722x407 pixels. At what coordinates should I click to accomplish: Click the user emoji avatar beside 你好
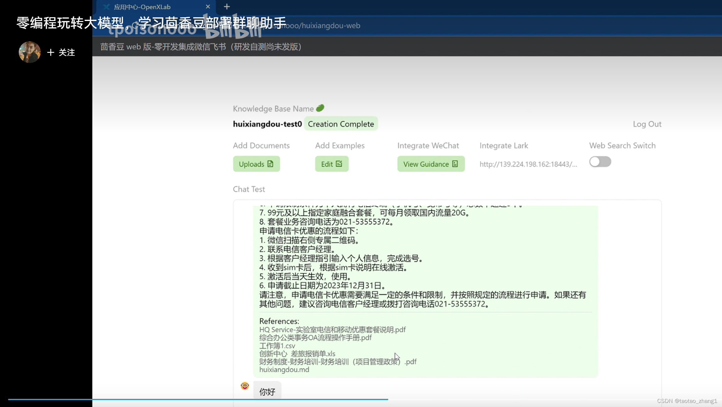pos(245,386)
